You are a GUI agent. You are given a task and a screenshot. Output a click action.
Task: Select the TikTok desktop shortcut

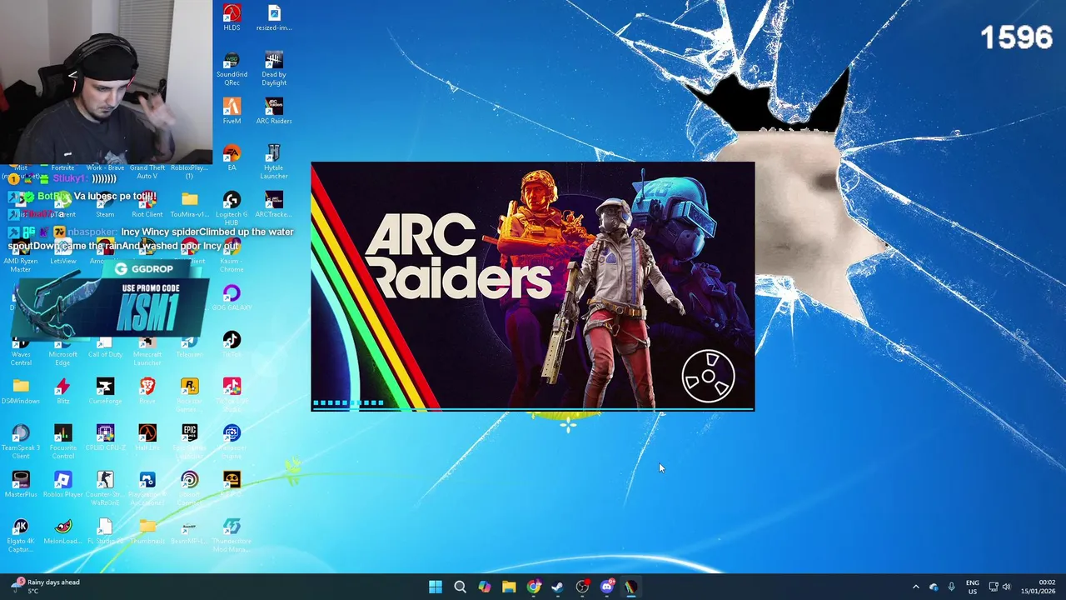tap(232, 344)
